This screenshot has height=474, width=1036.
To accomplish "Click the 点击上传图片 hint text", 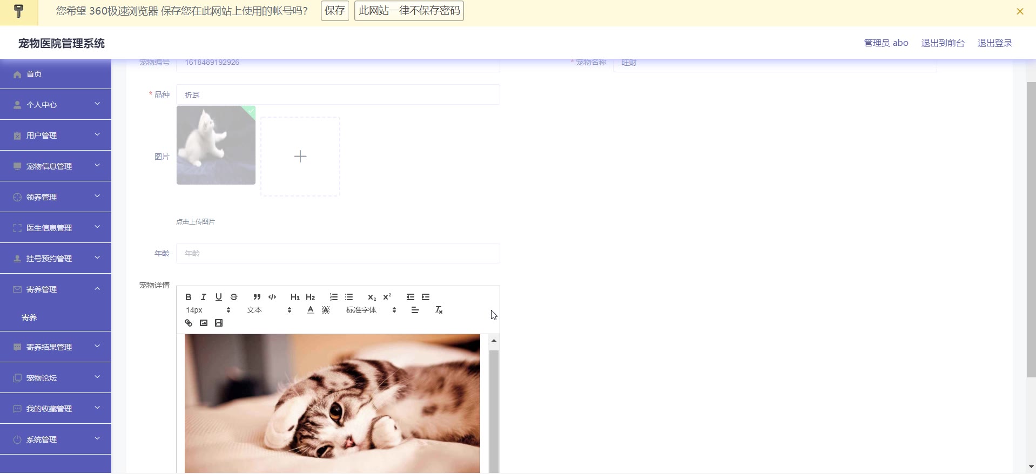I will tap(196, 221).
